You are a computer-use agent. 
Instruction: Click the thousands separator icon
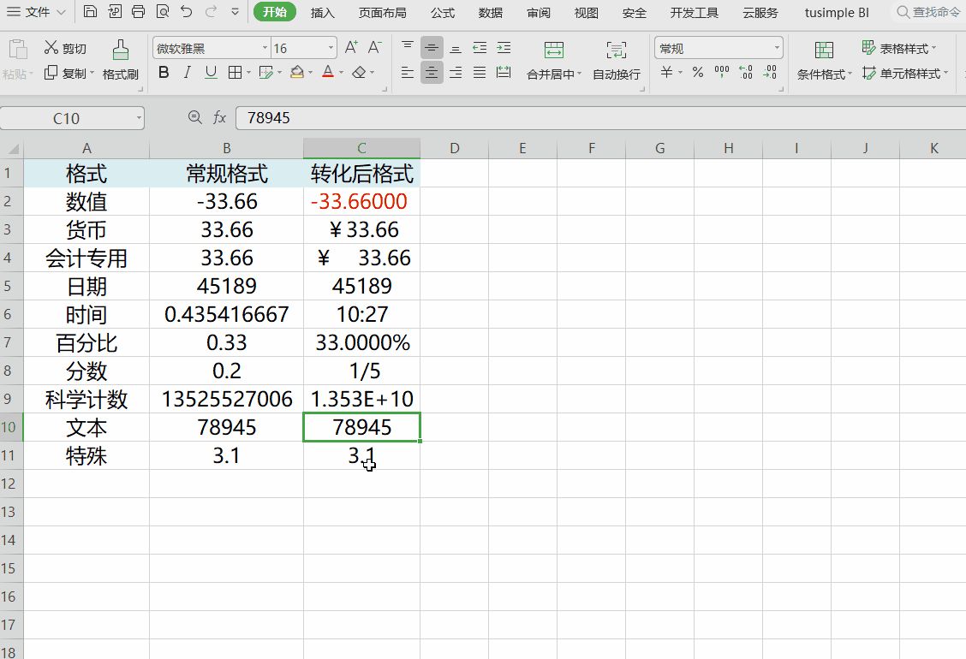[x=721, y=73]
